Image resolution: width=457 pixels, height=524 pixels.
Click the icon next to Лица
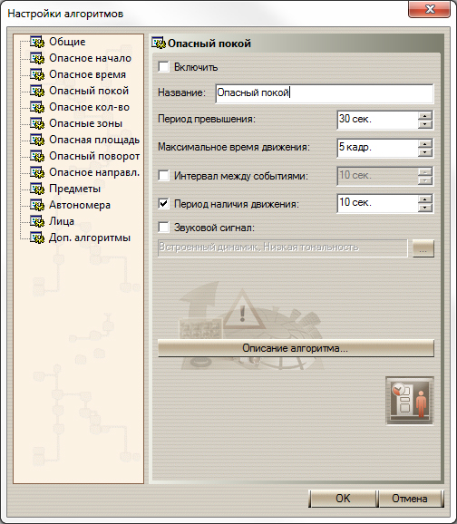tap(37, 221)
